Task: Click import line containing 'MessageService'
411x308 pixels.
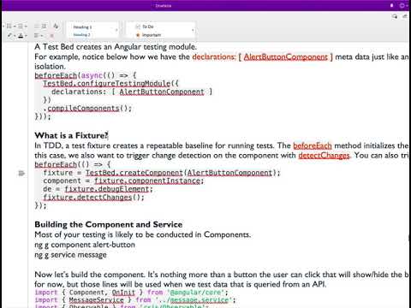Action: 135,300
